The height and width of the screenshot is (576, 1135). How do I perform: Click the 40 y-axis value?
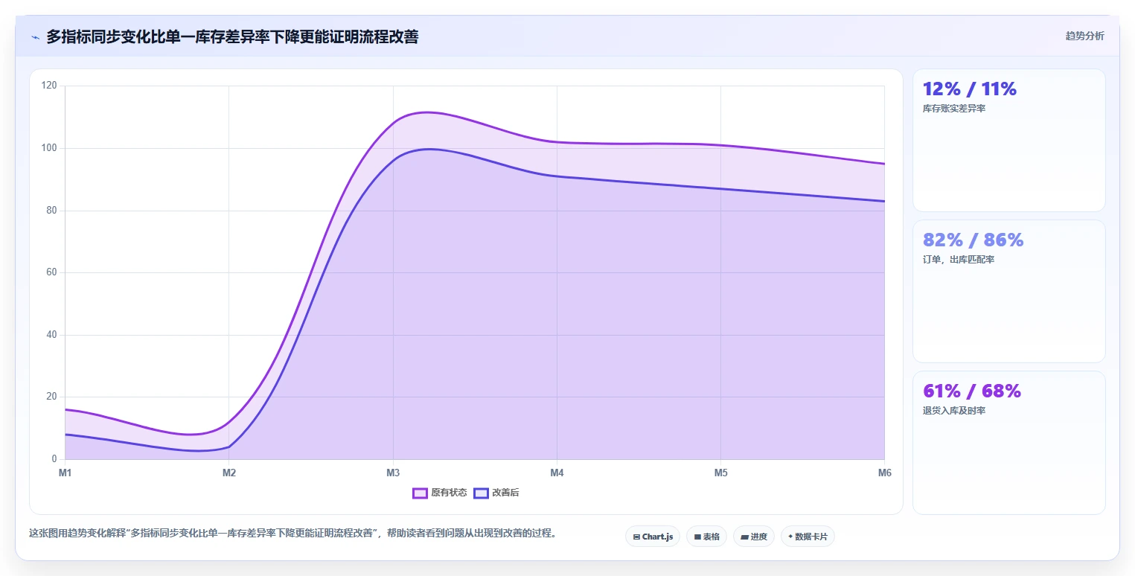(x=51, y=335)
